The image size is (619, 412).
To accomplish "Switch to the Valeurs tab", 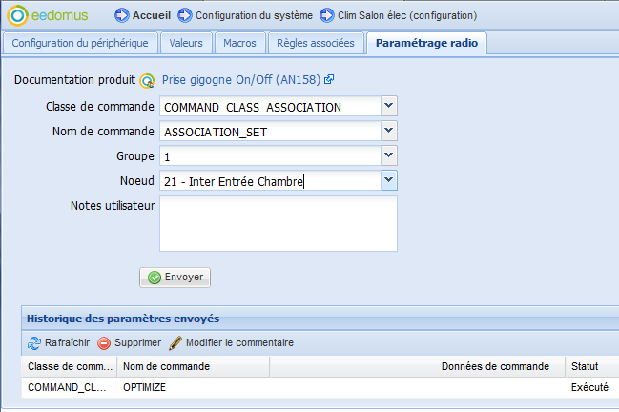I will [x=185, y=44].
